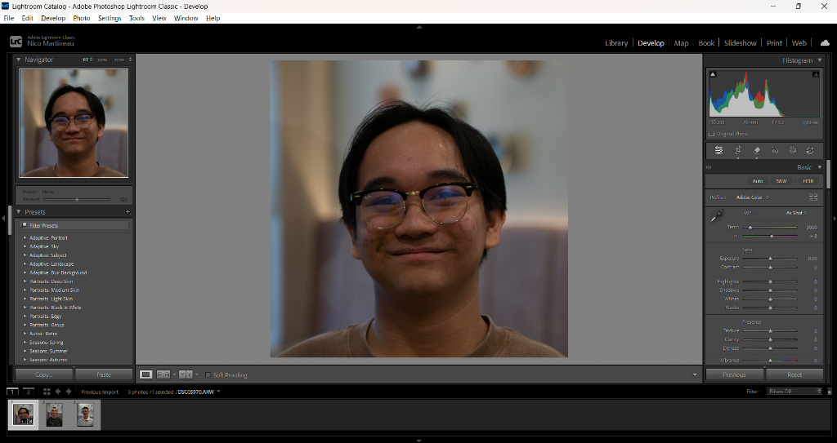The height and width of the screenshot is (443, 837).
Task: Expand the Adaptive: Portrait preset group
Action: (25, 237)
